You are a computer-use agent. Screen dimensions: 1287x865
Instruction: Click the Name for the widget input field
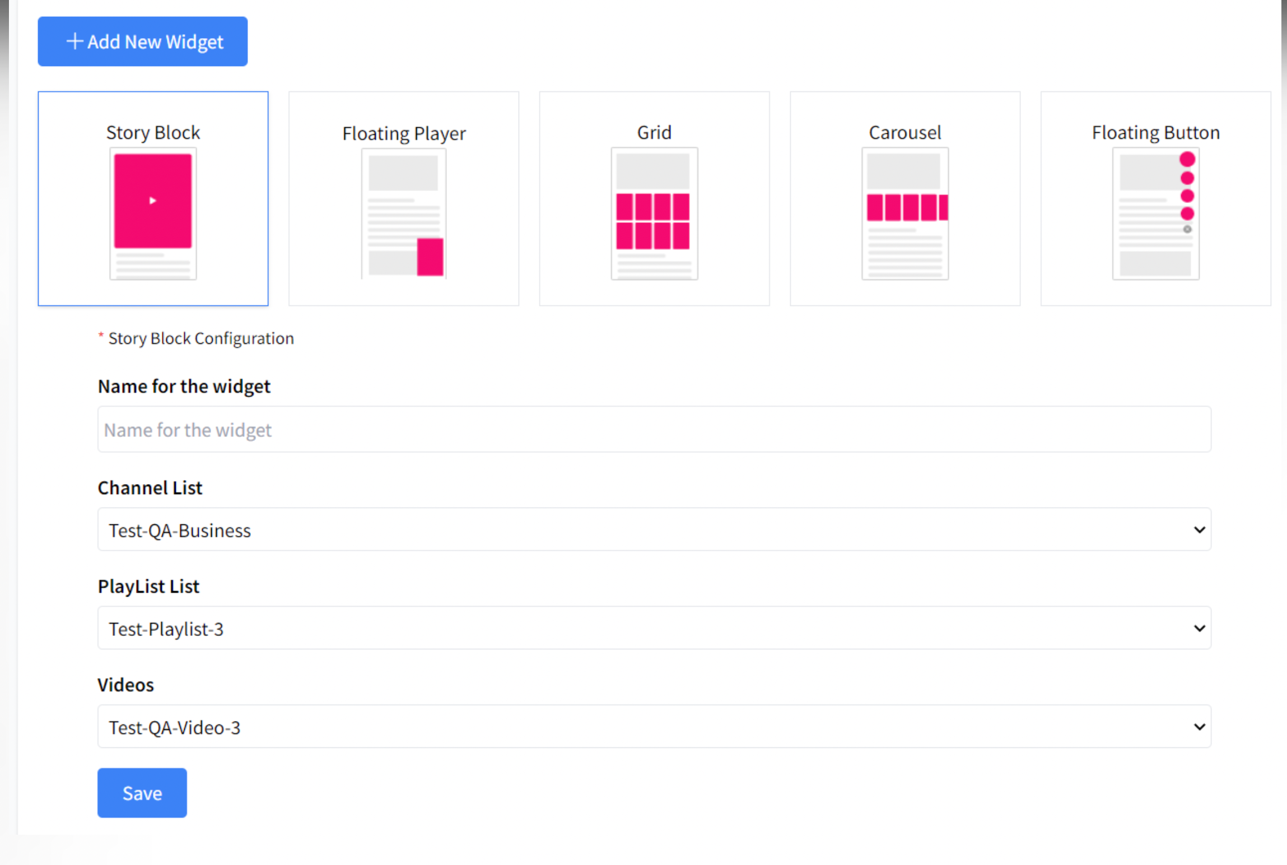[x=654, y=429]
